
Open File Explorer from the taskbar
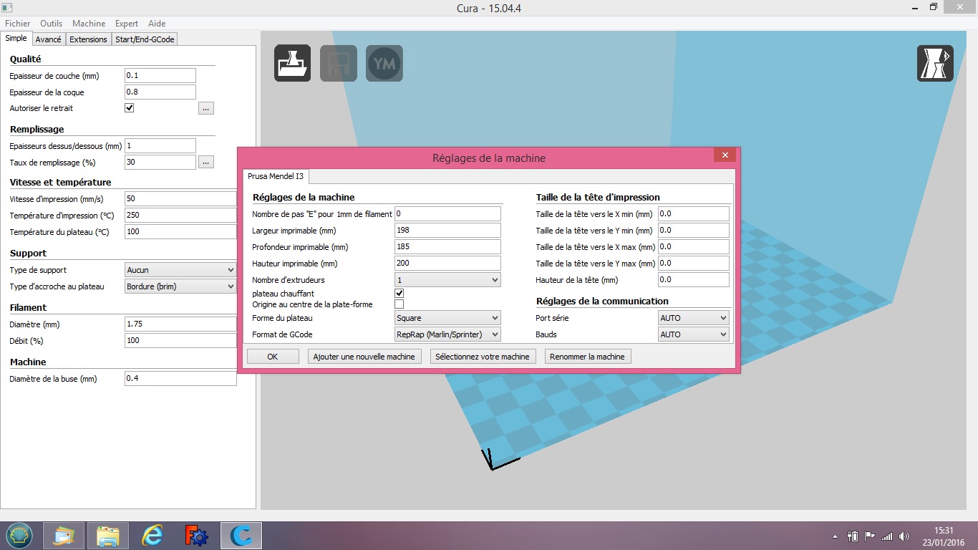108,535
